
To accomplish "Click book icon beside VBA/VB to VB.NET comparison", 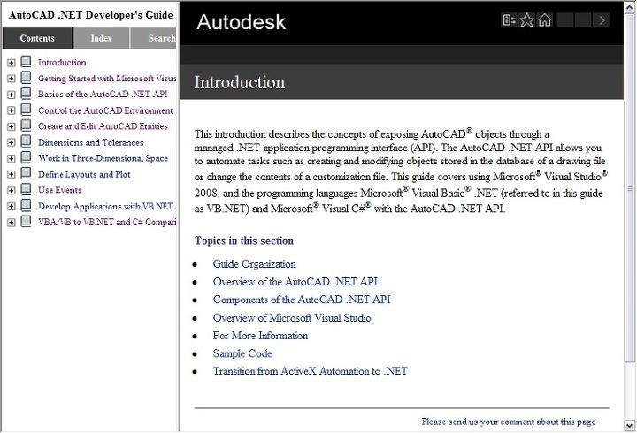I will [26, 222].
